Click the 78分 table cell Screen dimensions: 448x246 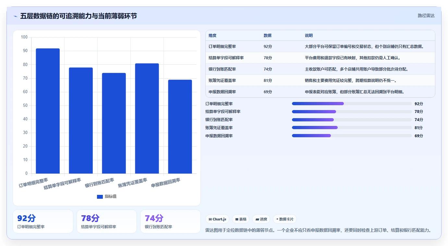pyautogui.click(x=268, y=58)
